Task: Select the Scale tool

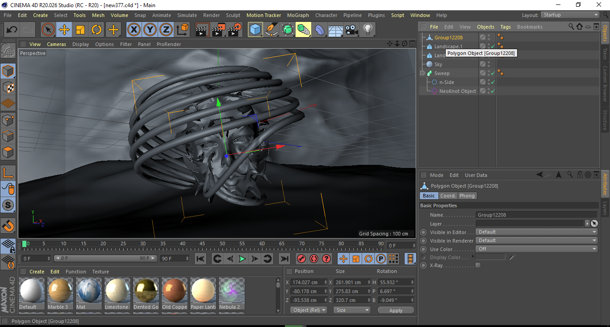Action: click(80, 30)
